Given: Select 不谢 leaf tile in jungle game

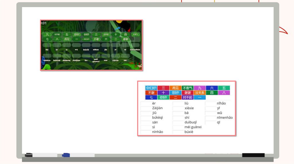Looking at the screenshot, I should click(96, 39).
